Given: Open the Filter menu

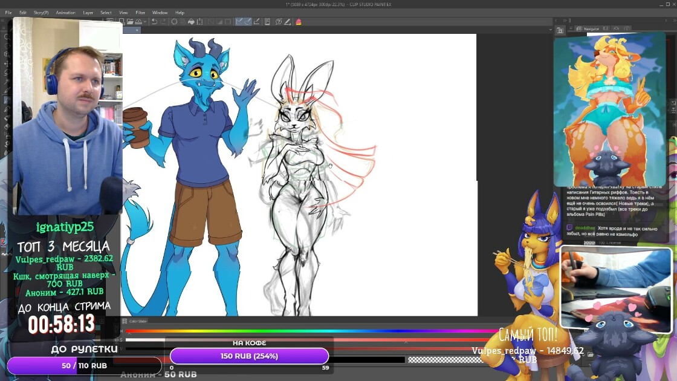Looking at the screenshot, I should point(140,13).
